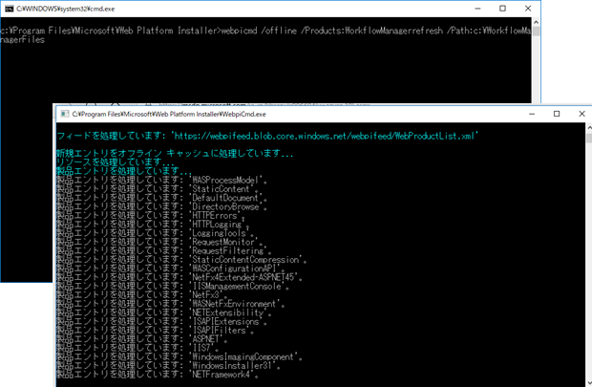Click the WebProductList.xml feed URL text

coord(327,136)
